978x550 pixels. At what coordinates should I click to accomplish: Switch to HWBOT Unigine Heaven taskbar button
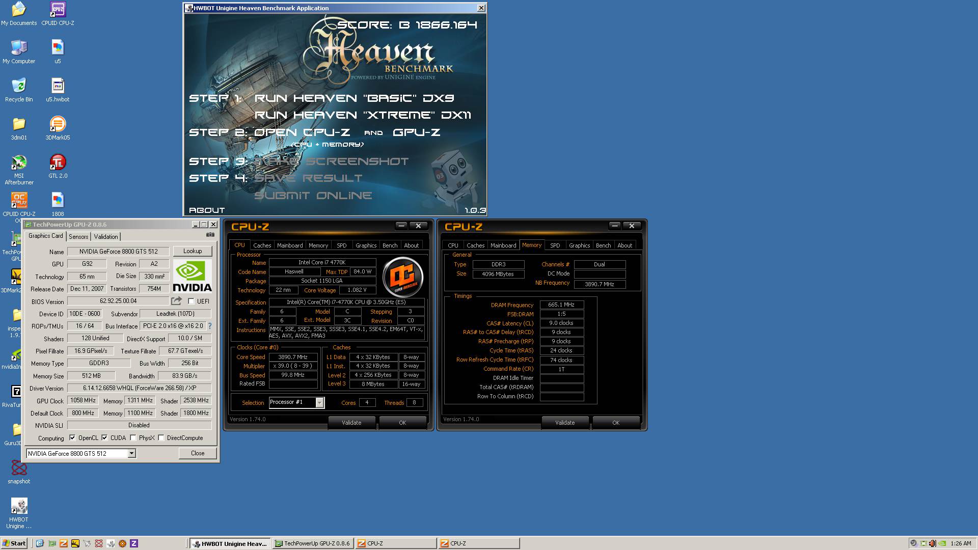(231, 543)
